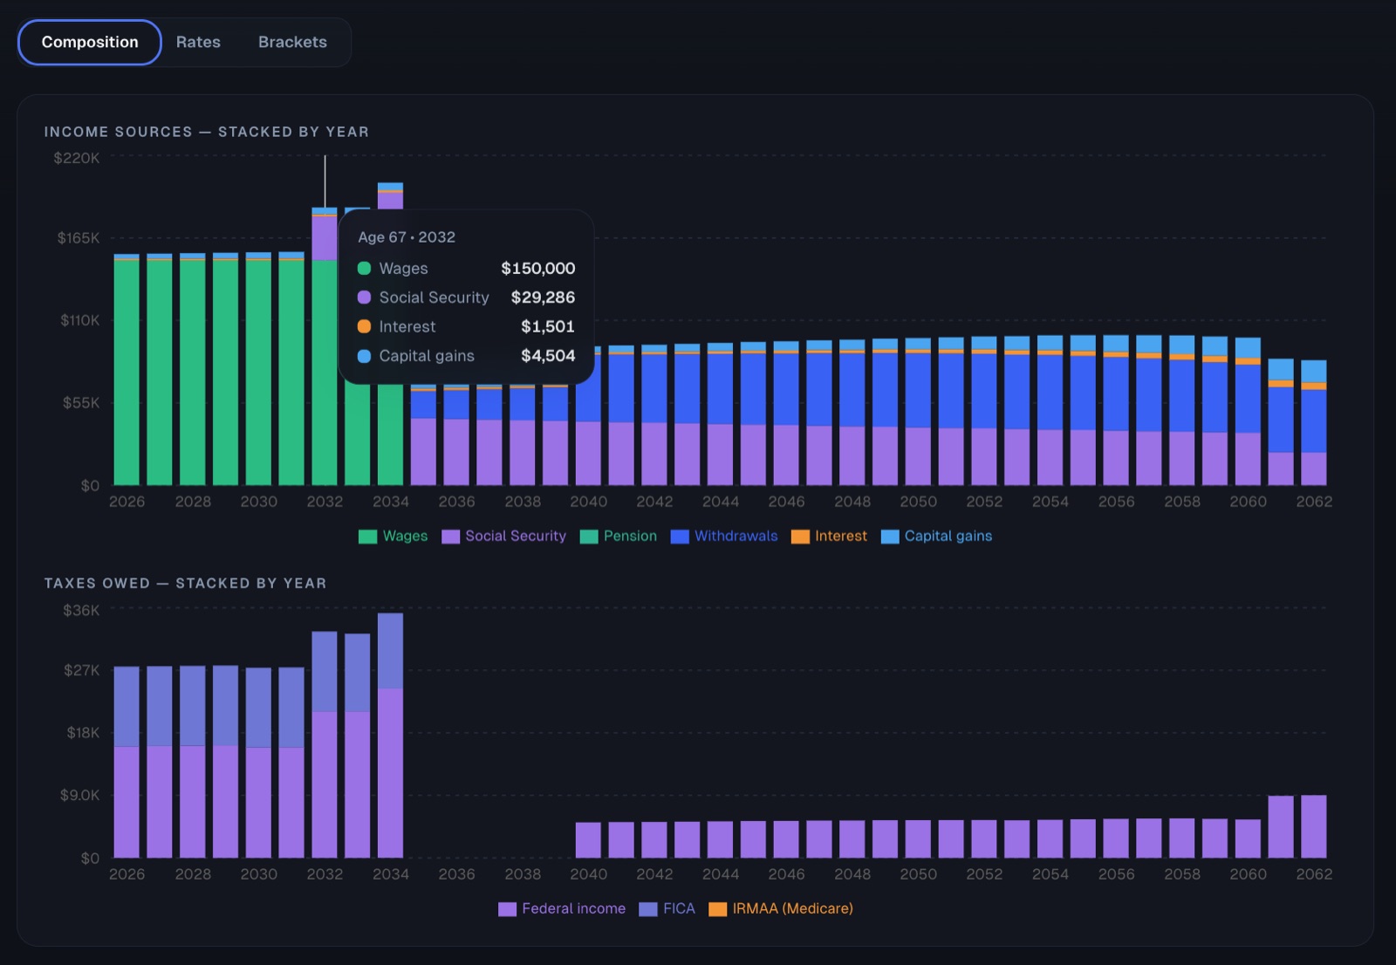
Task: Click the $1,501 Interest tooltip value
Action: point(548,326)
